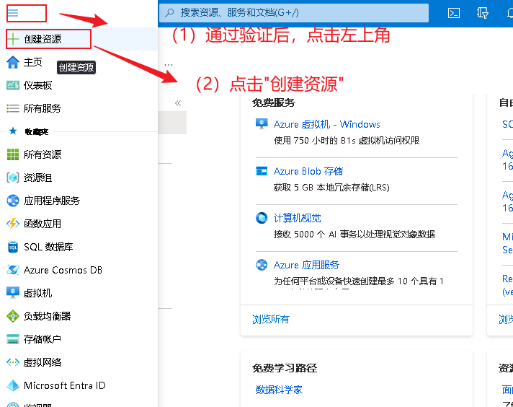513x407 pixels.
Task: Click the Azure Blob storage service icon
Action: click(x=262, y=171)
